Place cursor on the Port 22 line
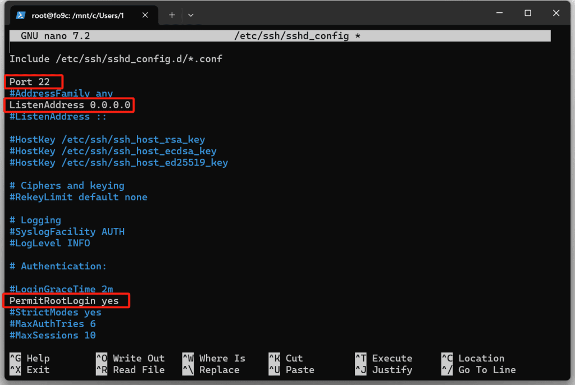 tap(30, 82)
